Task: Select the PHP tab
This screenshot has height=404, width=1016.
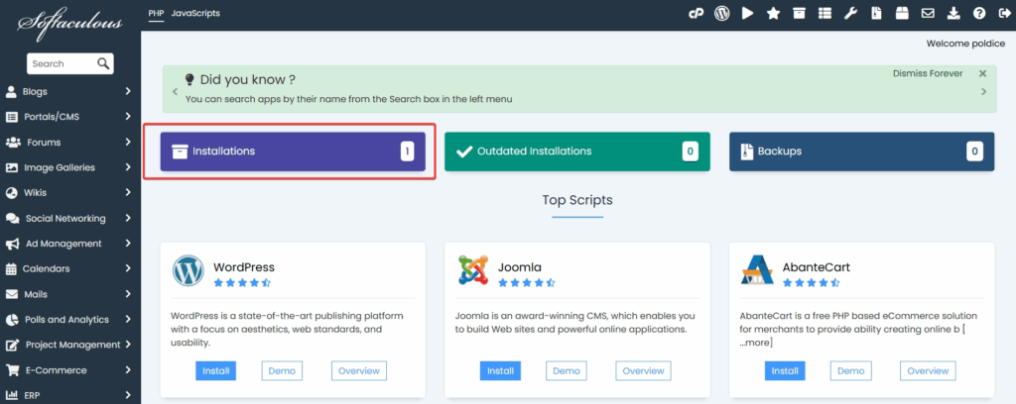Action: click(x=156, y=14)
